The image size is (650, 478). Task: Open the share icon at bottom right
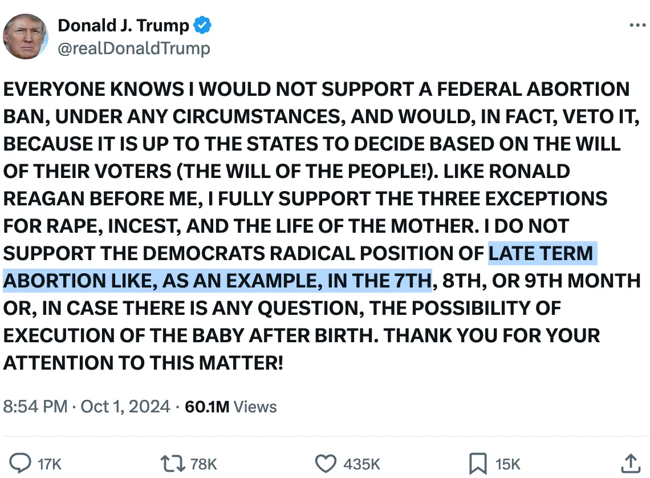tap(629, 463)
